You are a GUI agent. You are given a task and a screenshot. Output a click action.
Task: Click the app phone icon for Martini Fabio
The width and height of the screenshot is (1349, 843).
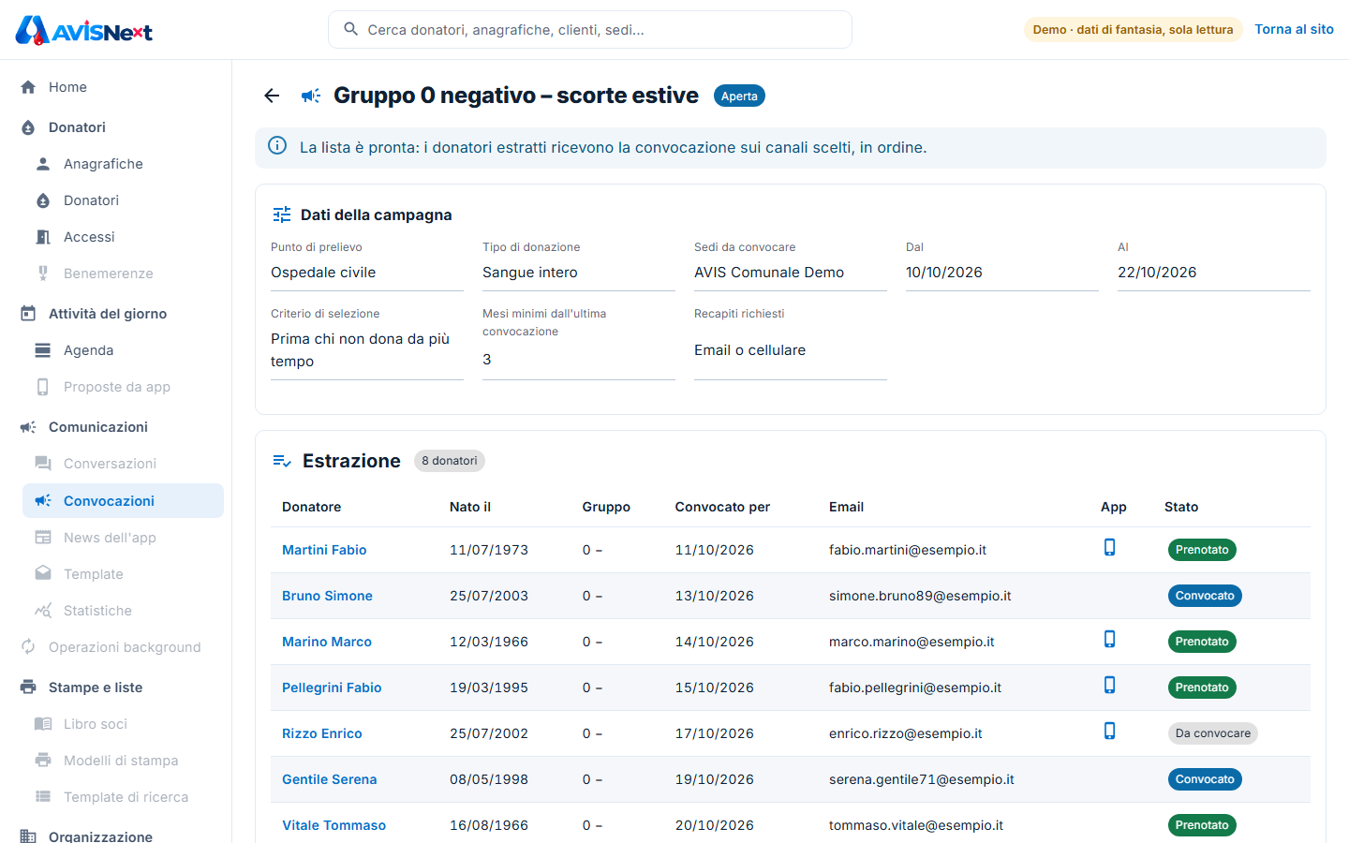[1109, 548]
